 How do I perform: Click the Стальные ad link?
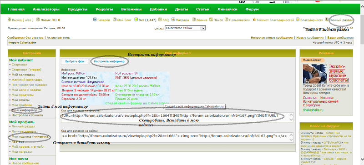click(310, 98)
